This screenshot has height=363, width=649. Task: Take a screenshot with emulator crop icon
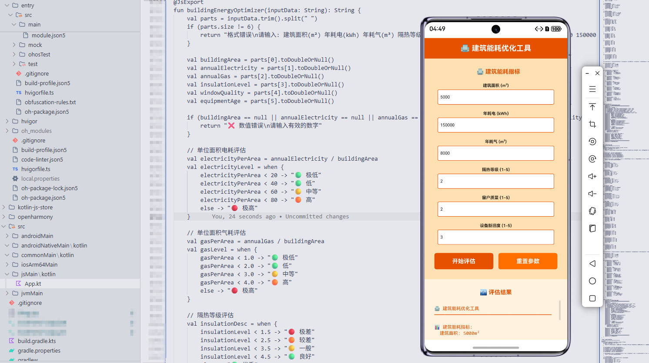click(x=592, y=124)
